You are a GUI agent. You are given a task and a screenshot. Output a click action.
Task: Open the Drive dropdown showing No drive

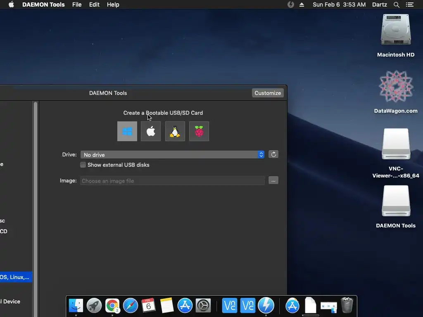click(172, 155)
